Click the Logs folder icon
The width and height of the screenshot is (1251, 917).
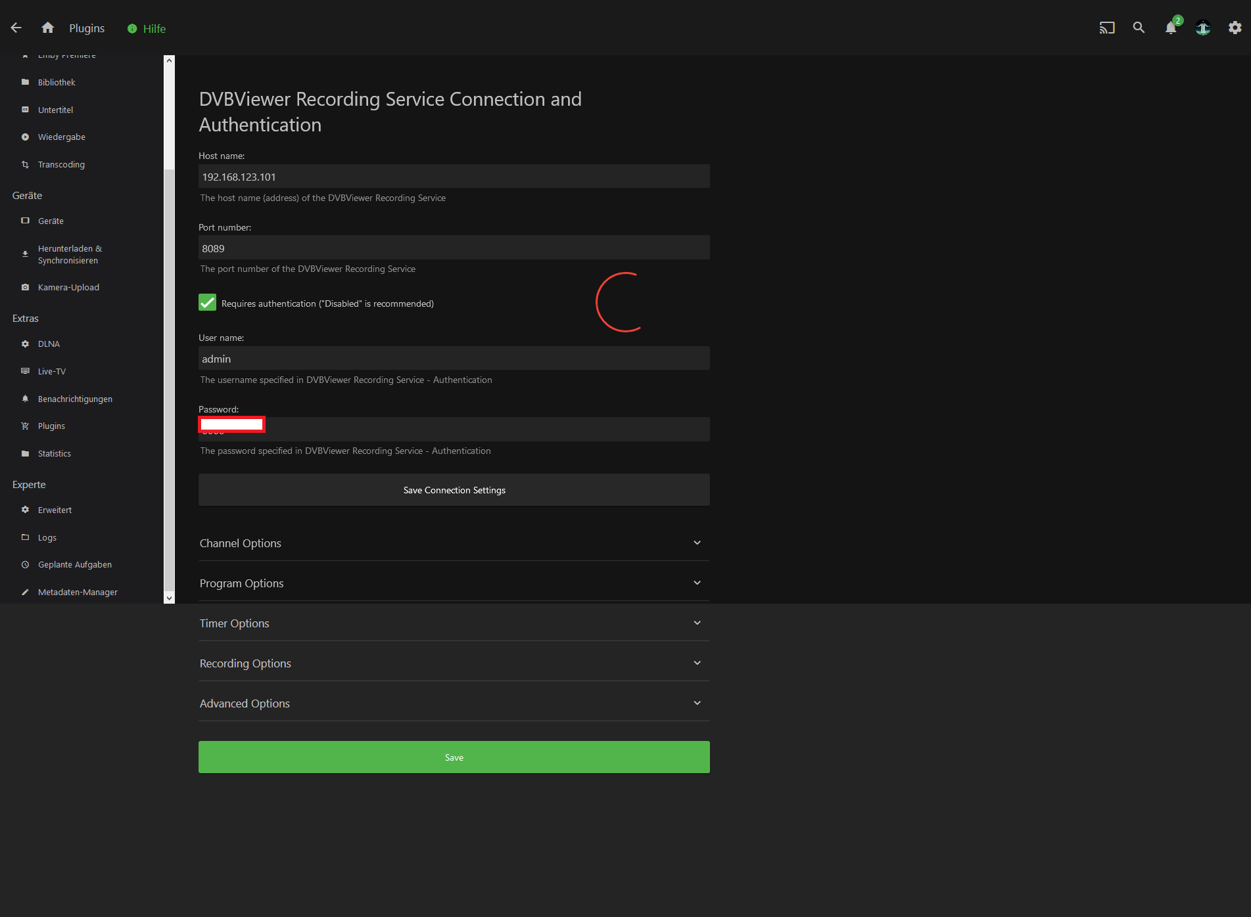[25, 537]
